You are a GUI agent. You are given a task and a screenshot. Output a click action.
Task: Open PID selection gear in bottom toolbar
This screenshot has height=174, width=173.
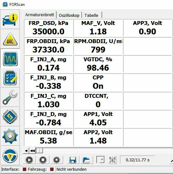coord(57,160)
